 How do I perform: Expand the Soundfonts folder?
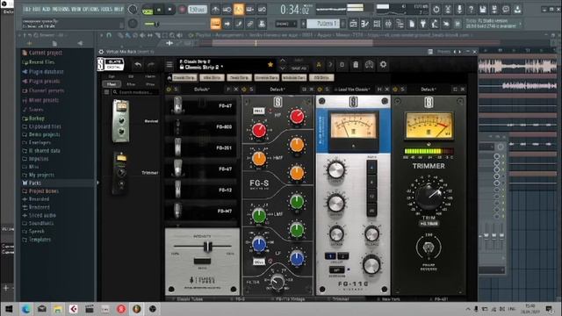coord(41,223)
